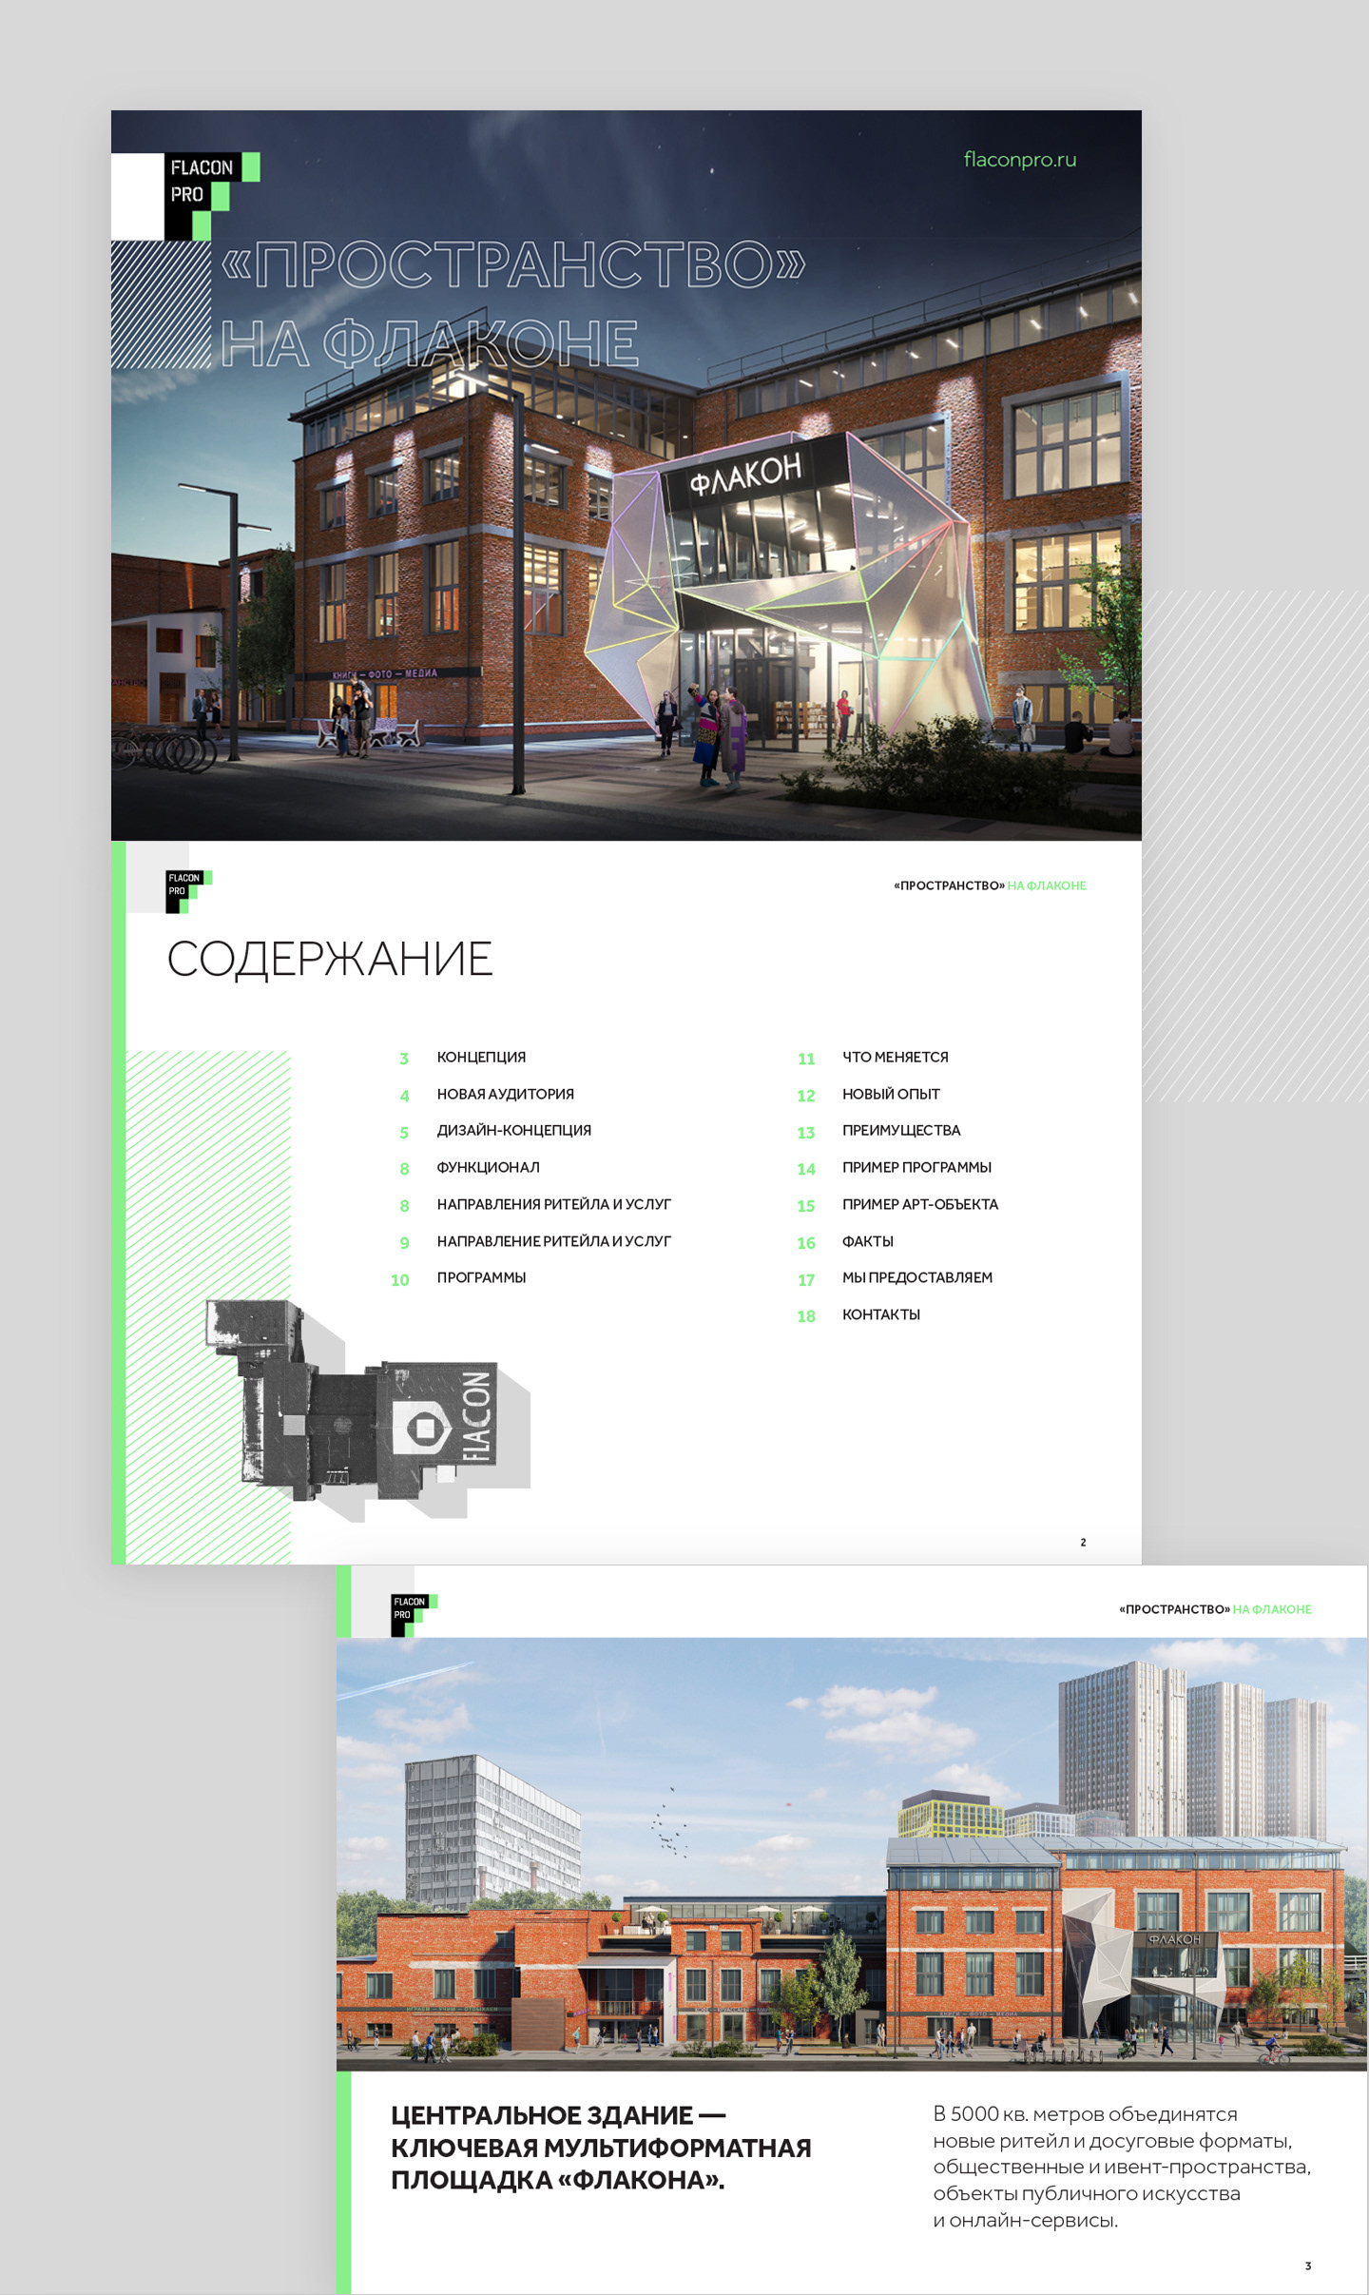Open contents entry КОНЦЕПЦИЯ
Viewport: 1369px width, 2295px height.
click(x=481, y=1058)
